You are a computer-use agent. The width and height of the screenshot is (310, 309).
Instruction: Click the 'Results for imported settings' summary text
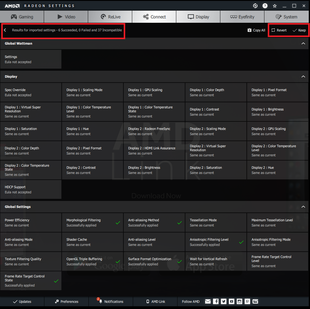[x=67, y=30]
